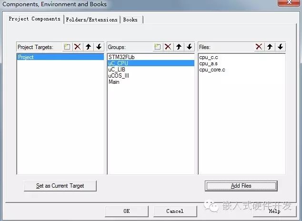Move selected group up
The width and height of the screenshot is (302, 221).
click(179, 47)
